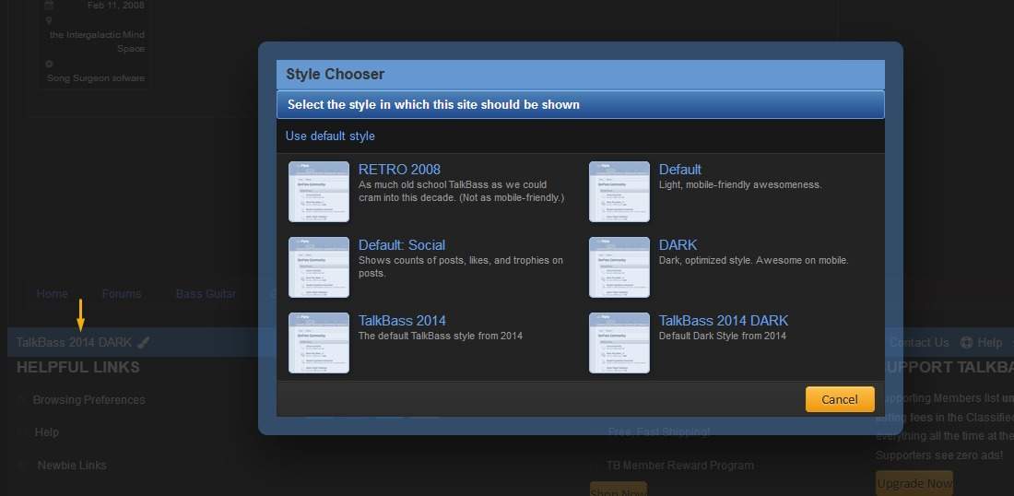1014x496 pixels.
Task: Click the DARK style preview thumbnail
Action: [619, 267]
